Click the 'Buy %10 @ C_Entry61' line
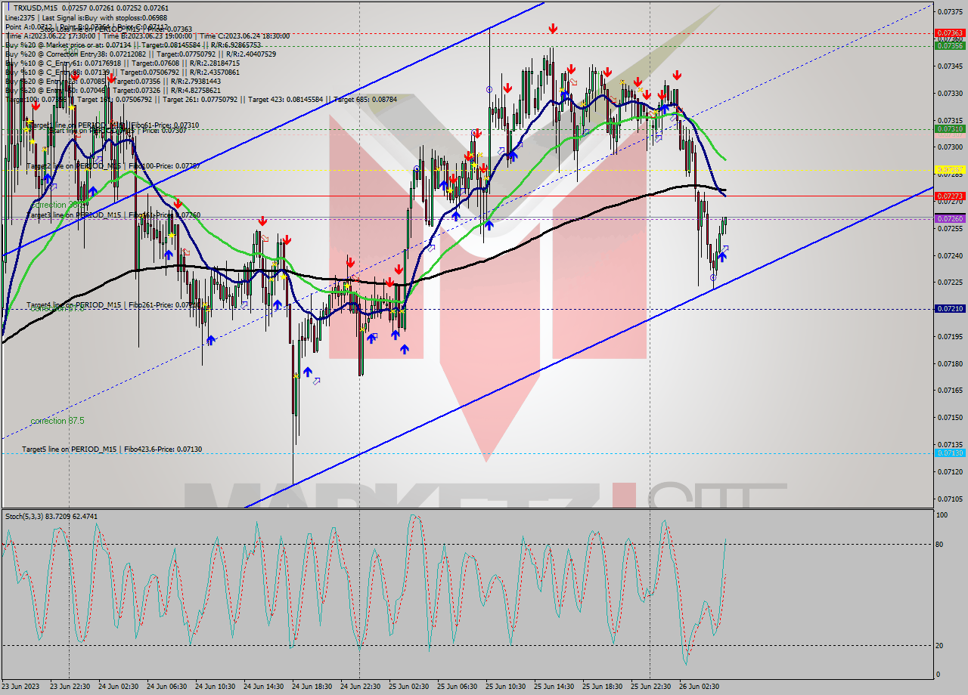 click(x=123, y=63)
